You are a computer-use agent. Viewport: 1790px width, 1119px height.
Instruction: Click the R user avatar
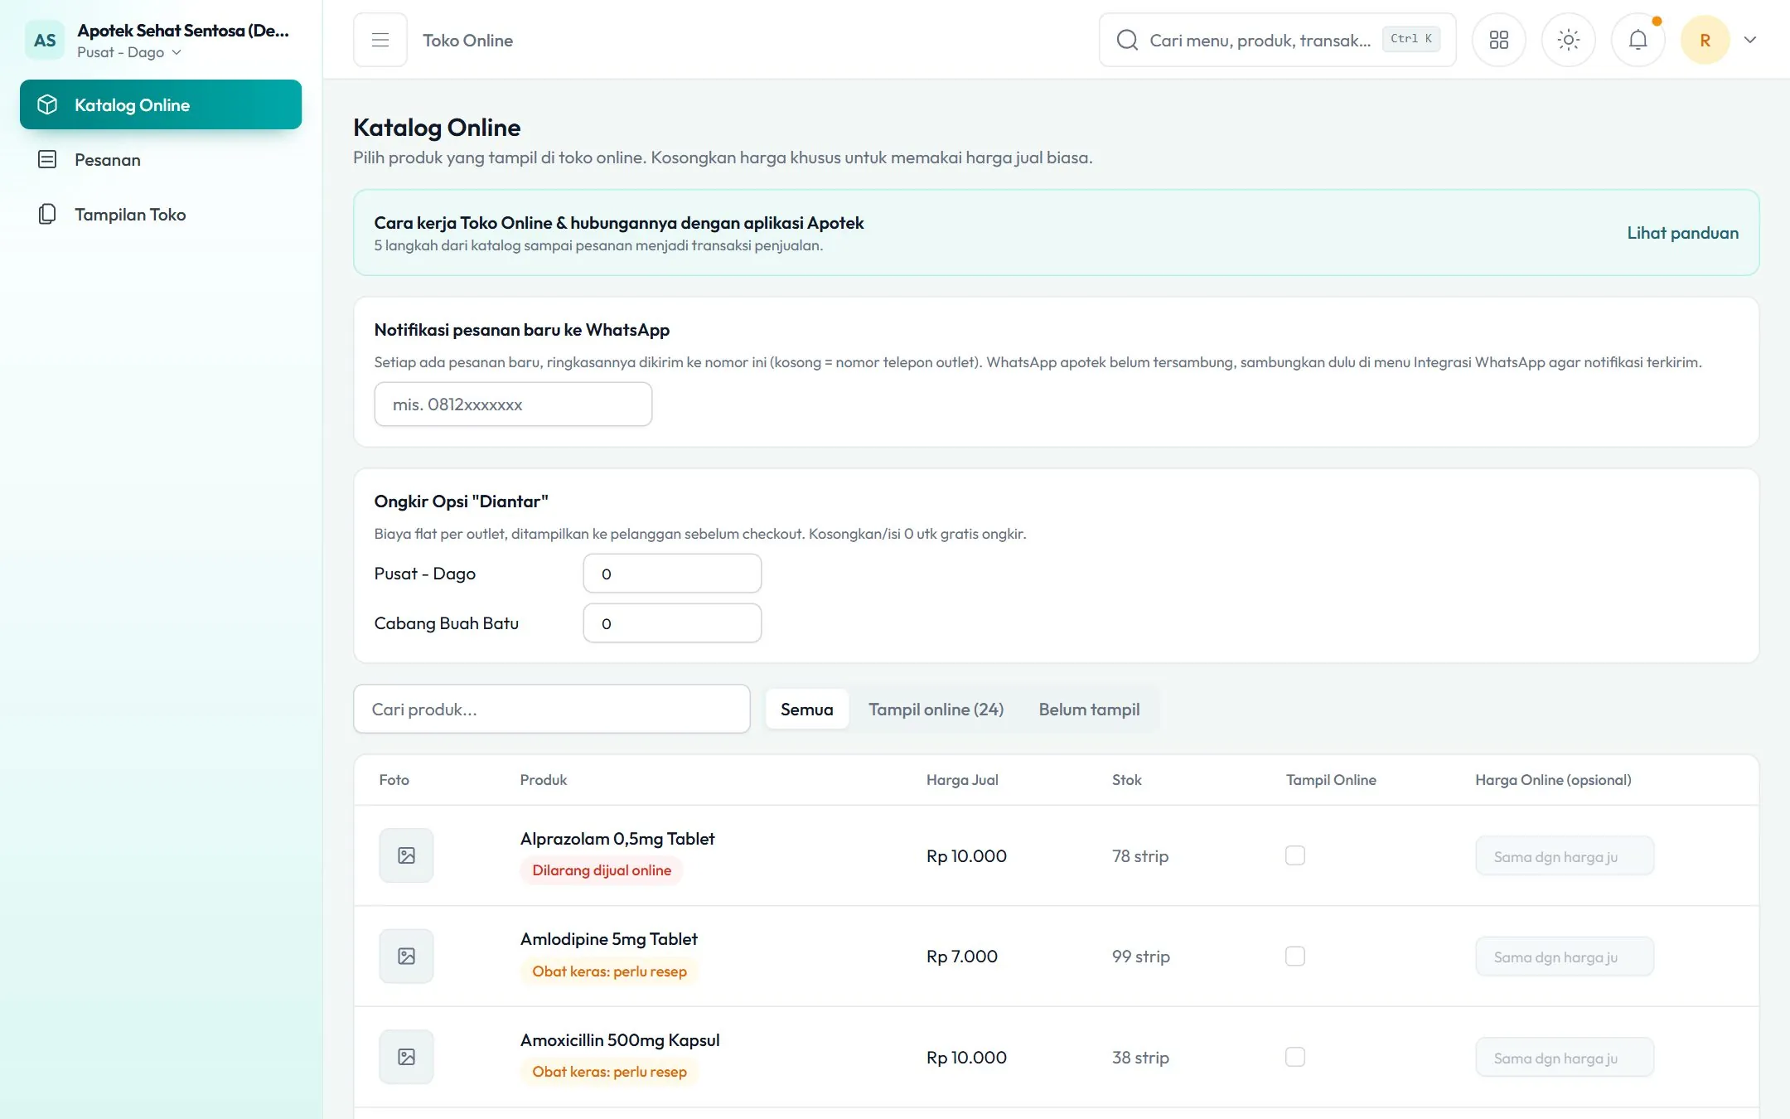point(1705,40)
